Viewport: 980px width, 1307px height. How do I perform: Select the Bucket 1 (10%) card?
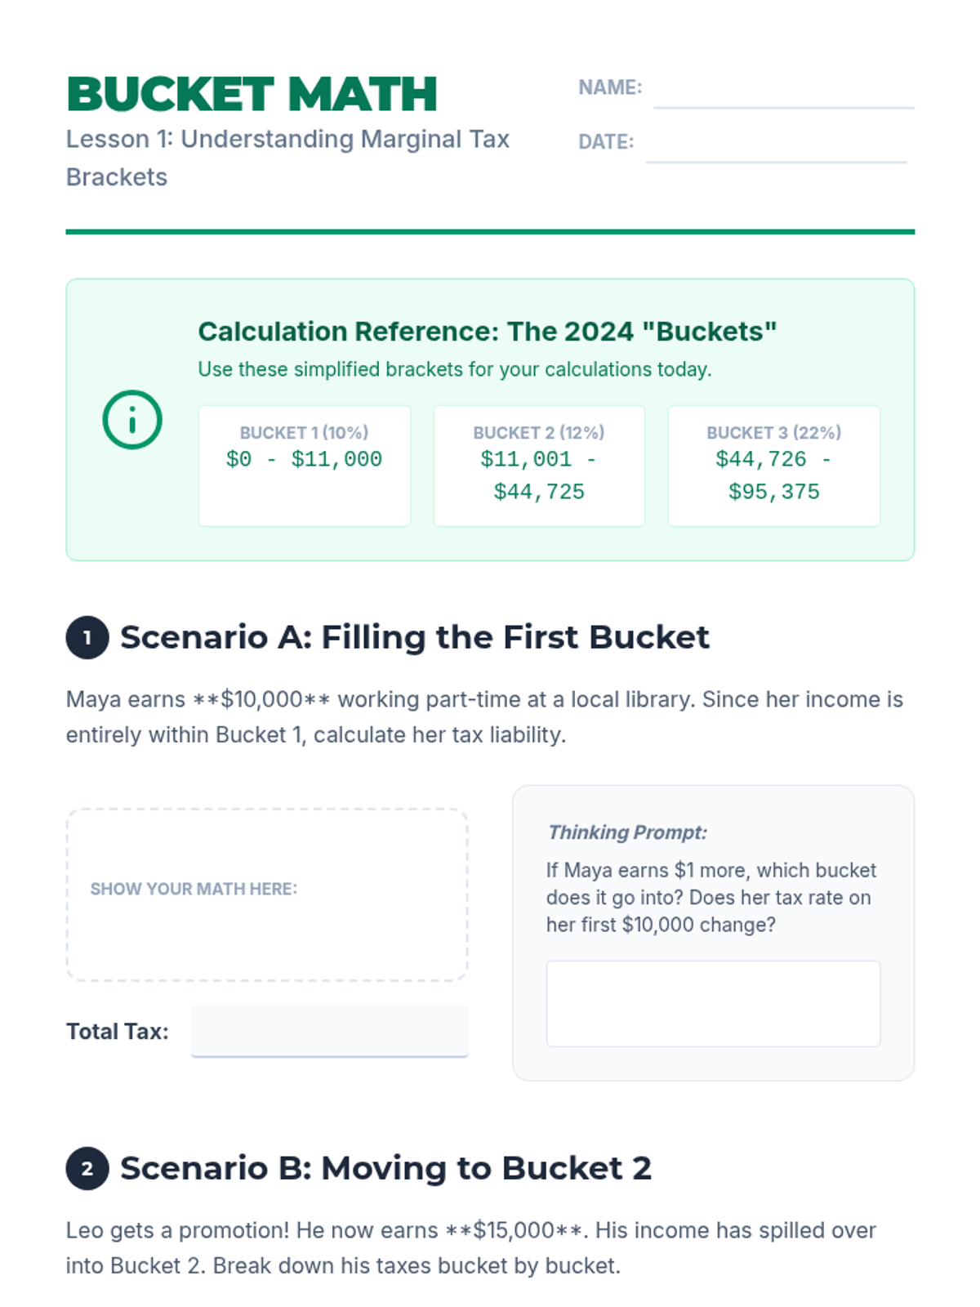tap(304, 466)
